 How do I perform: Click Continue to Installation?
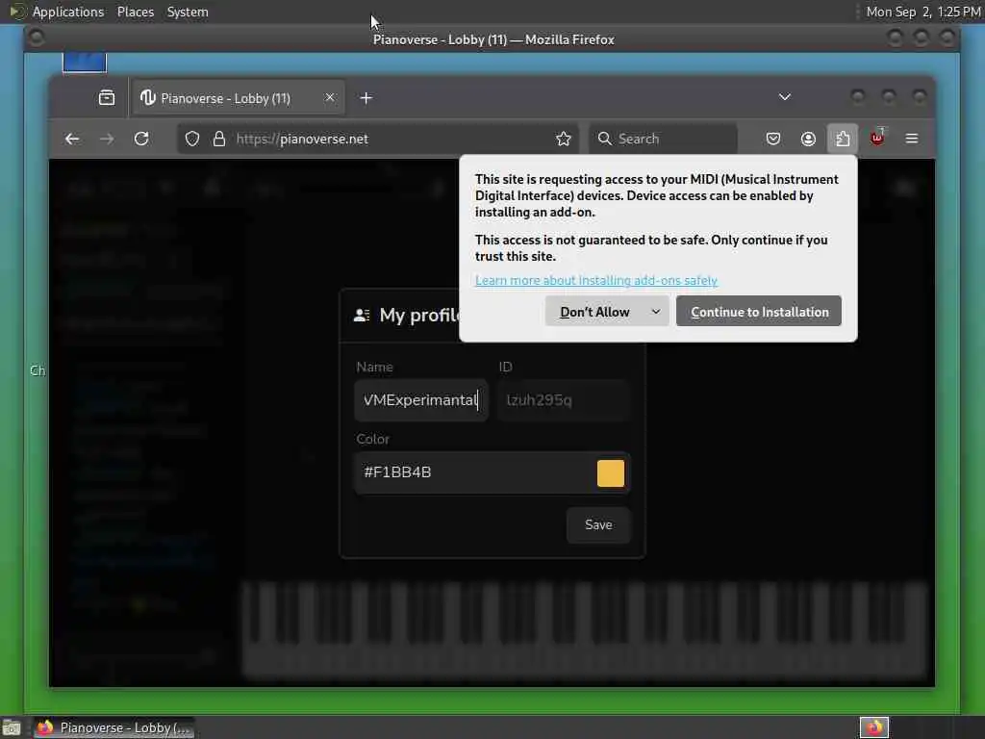pos(759,312)
